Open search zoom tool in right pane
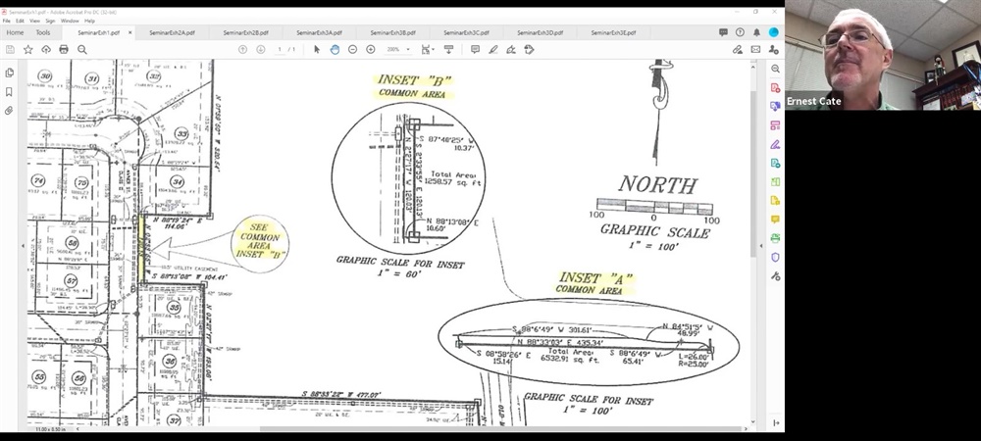This screenshot has width=981, height=441. [x=775, y=69]
